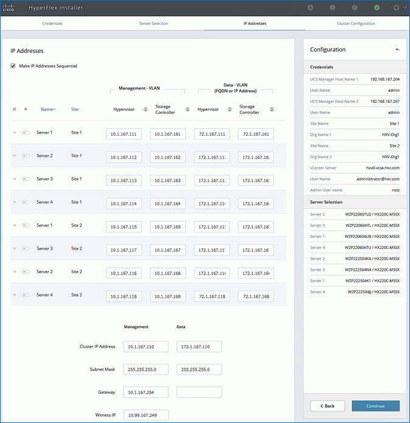Click drag handle of Server 2 Site 1
This screenshot has width=410, height=423.
[15, 156]
